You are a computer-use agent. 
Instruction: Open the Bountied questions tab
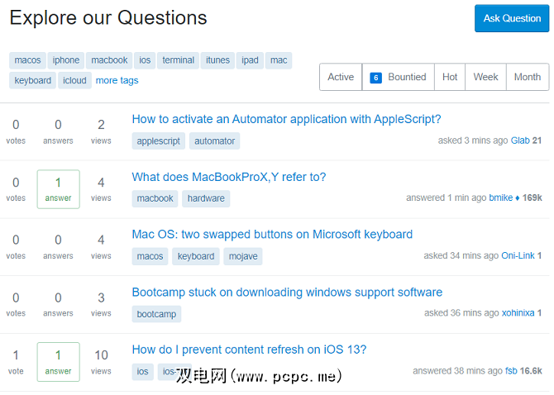399,77
